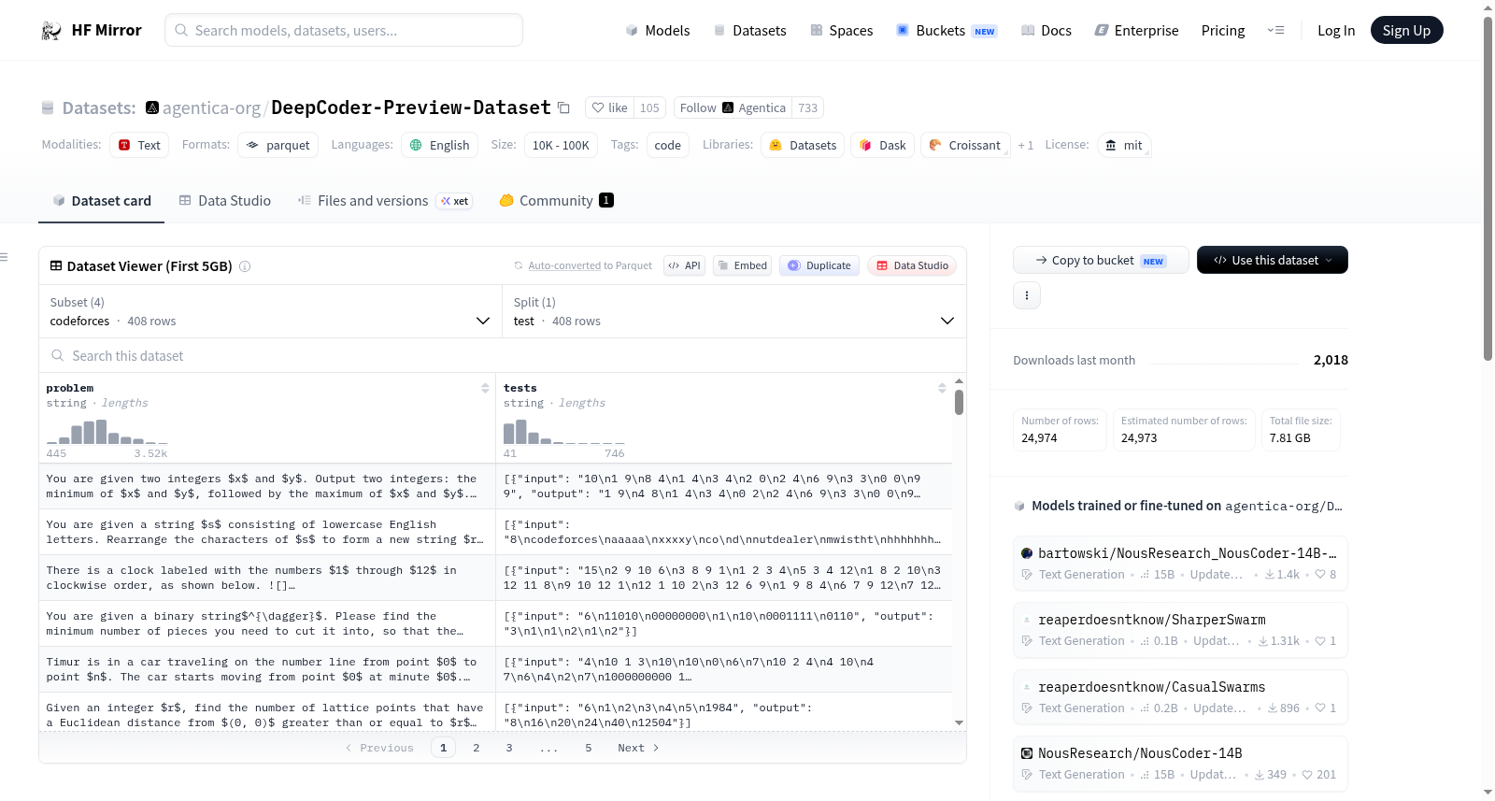Screen dimensions: 1495x801
Task: Open the Split test dropdown
Action: [x=734, y=311]
